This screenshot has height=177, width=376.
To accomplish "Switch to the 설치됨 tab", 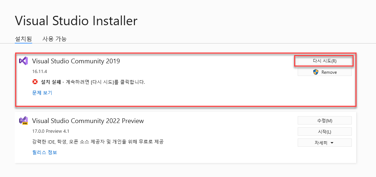I will pos(23,39).
